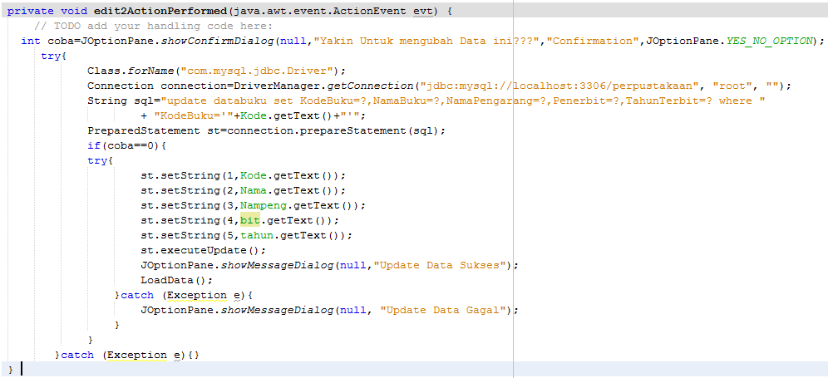Click the "Update Data Gagal" string
Screen dimensions: 828x378
tap(444, 310)
